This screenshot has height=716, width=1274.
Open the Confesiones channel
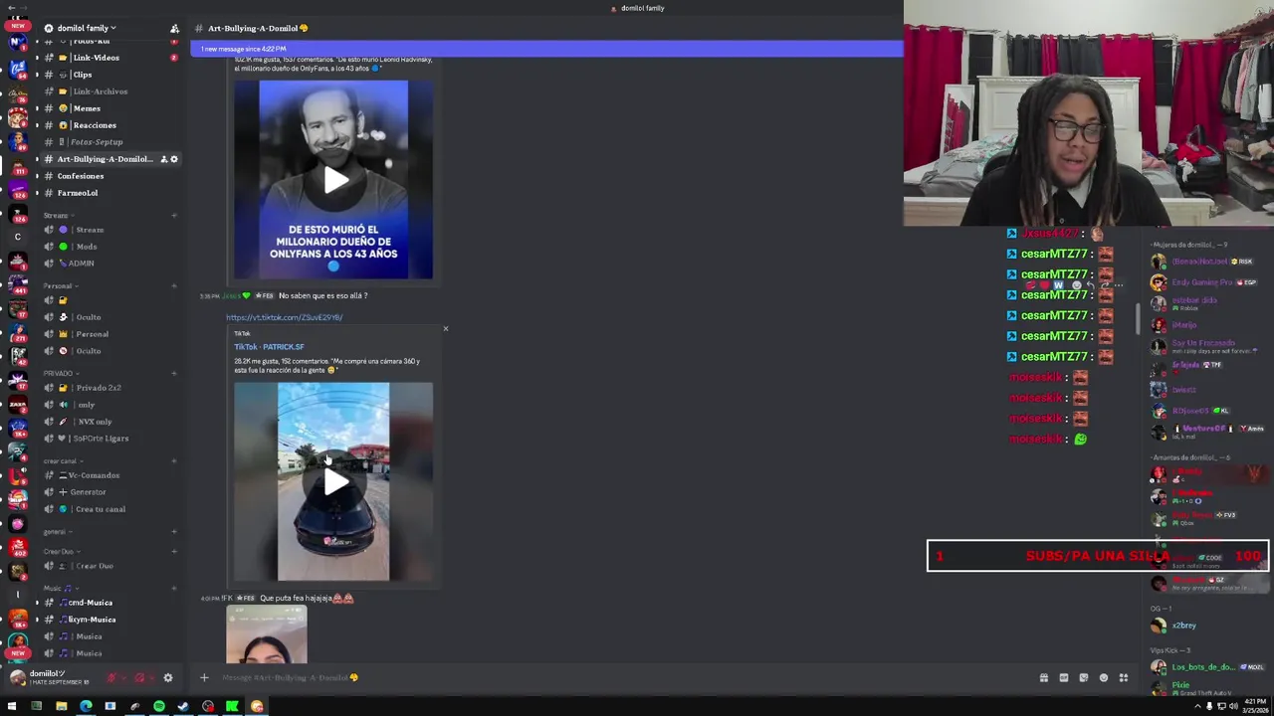(109, 176)
